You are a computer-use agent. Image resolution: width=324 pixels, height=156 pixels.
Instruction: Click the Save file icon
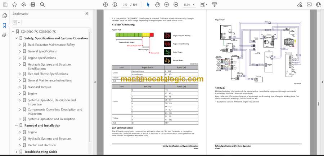click(x=5, y=5)
